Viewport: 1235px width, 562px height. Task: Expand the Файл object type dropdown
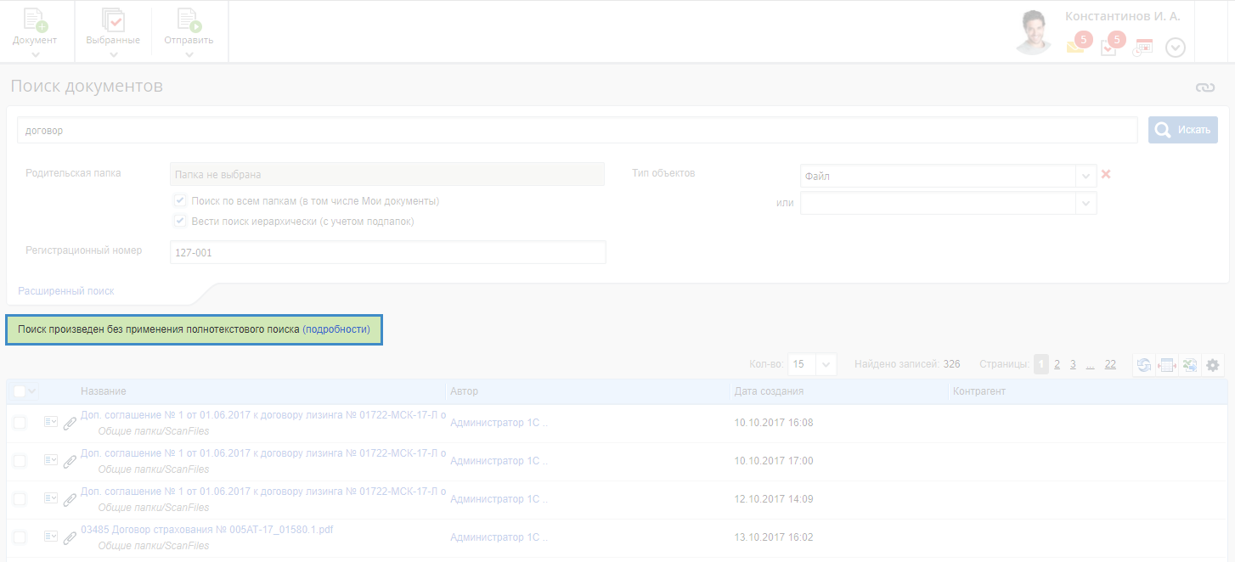click(1086, 177)
